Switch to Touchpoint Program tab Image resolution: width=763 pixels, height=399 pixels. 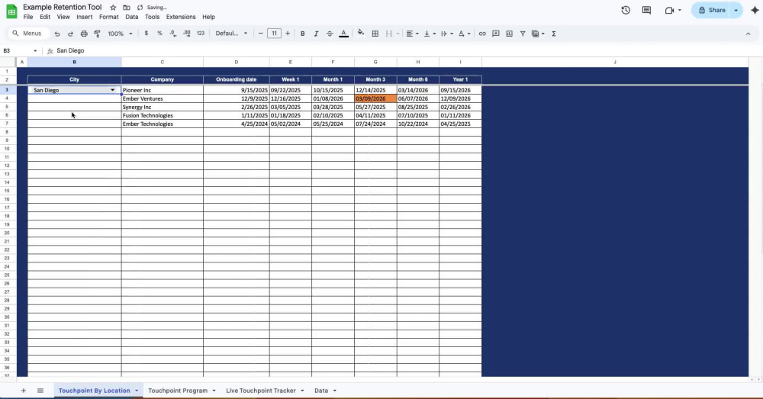coord(178,391)
